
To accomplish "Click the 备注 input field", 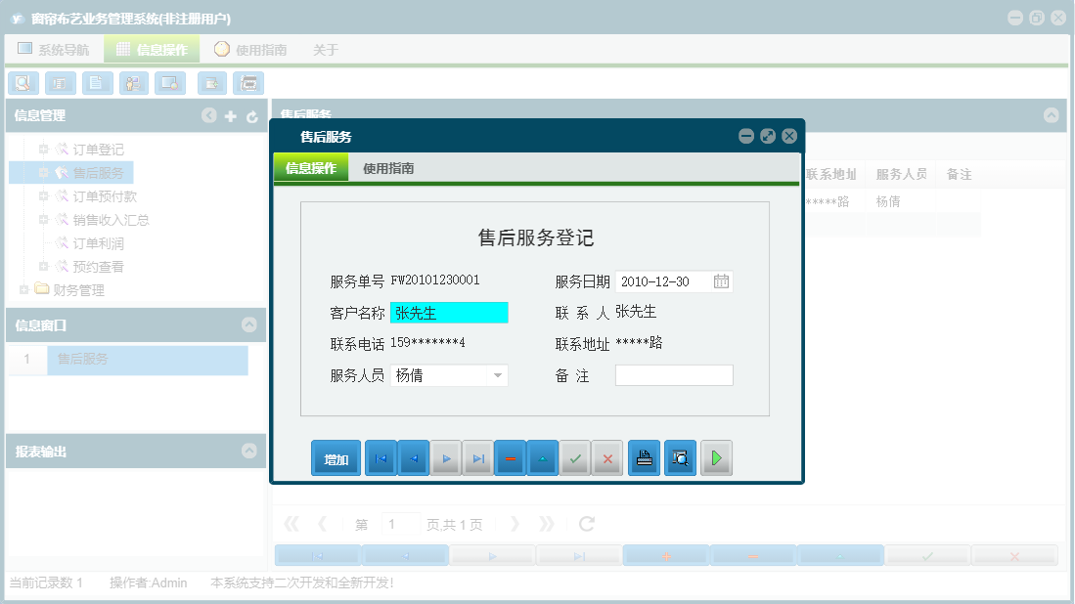I will (674, 374).
